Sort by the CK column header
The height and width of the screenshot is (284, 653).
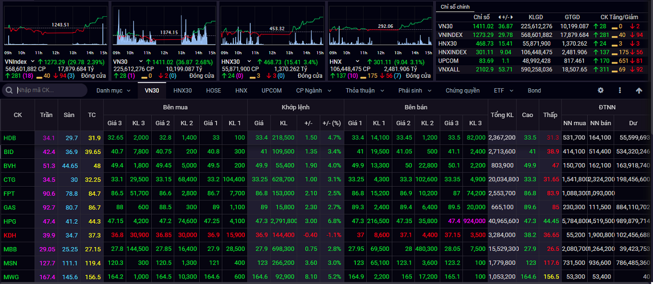point(18,115)
